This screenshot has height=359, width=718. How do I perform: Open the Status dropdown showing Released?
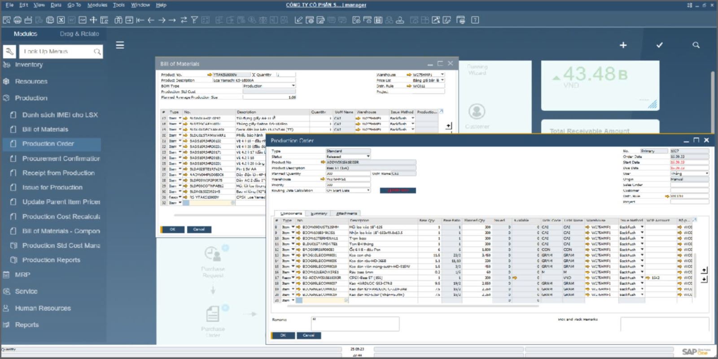click(368, 156)
